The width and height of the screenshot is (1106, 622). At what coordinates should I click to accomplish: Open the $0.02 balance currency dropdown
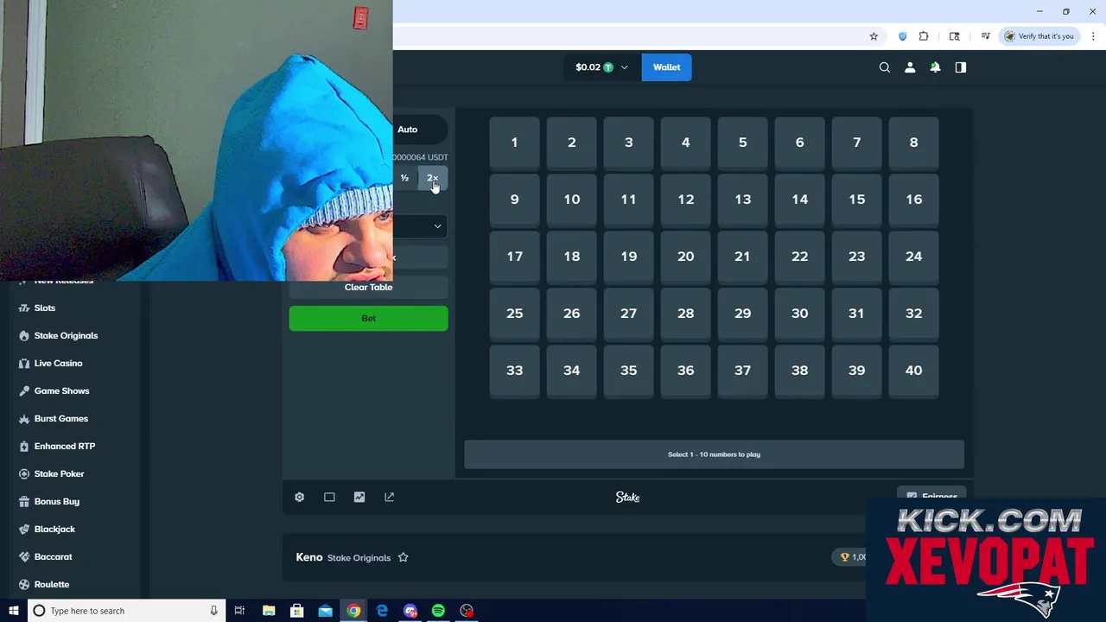pyautogui.click(x=601, y=67)
